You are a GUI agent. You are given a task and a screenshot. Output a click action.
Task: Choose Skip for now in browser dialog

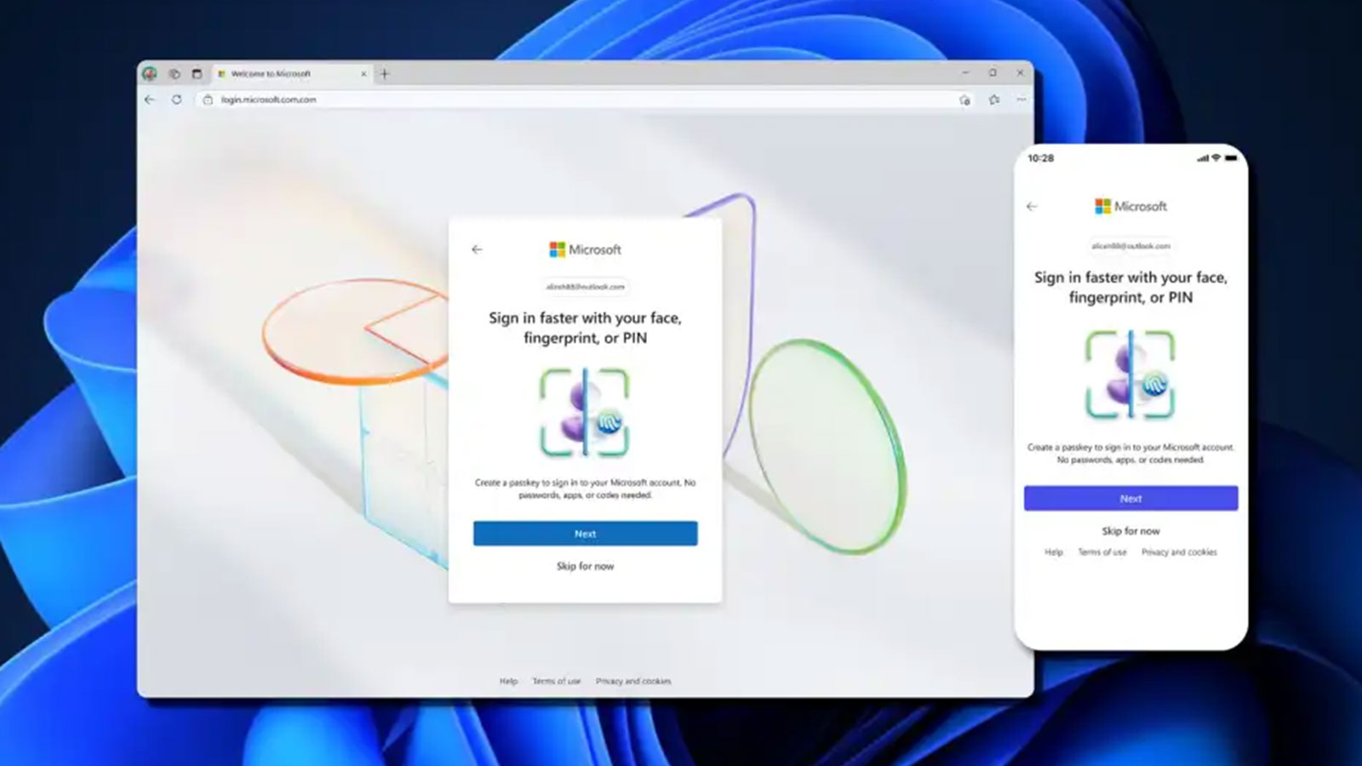pos(586,566)
